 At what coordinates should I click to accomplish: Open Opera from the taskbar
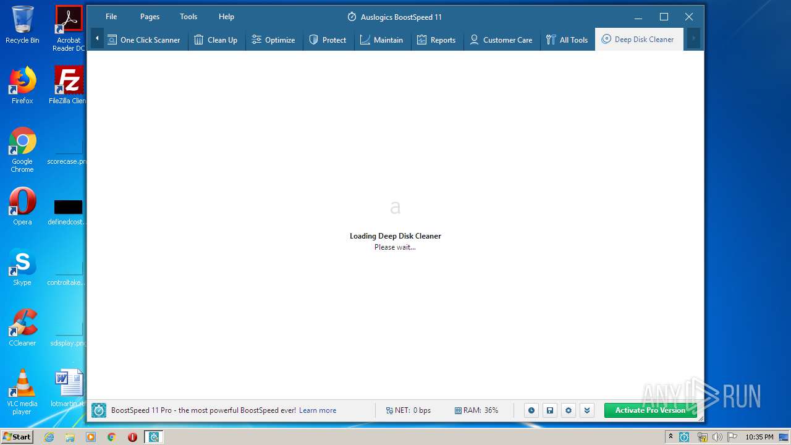click(x=132, y=437)
